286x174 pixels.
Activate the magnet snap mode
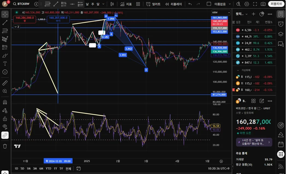click(5, 102)
